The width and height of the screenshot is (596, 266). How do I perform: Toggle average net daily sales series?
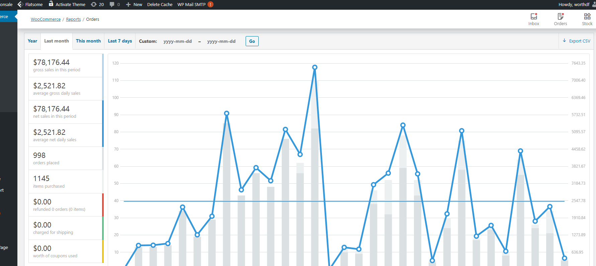tap(66, 135)
